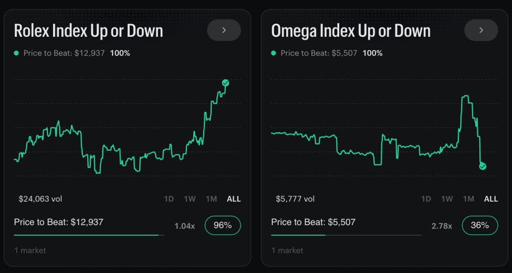This screenshot has height=273, width=512.
Task: Click Omega Price to Beat progress bar
Action: (x=347, y=235)
